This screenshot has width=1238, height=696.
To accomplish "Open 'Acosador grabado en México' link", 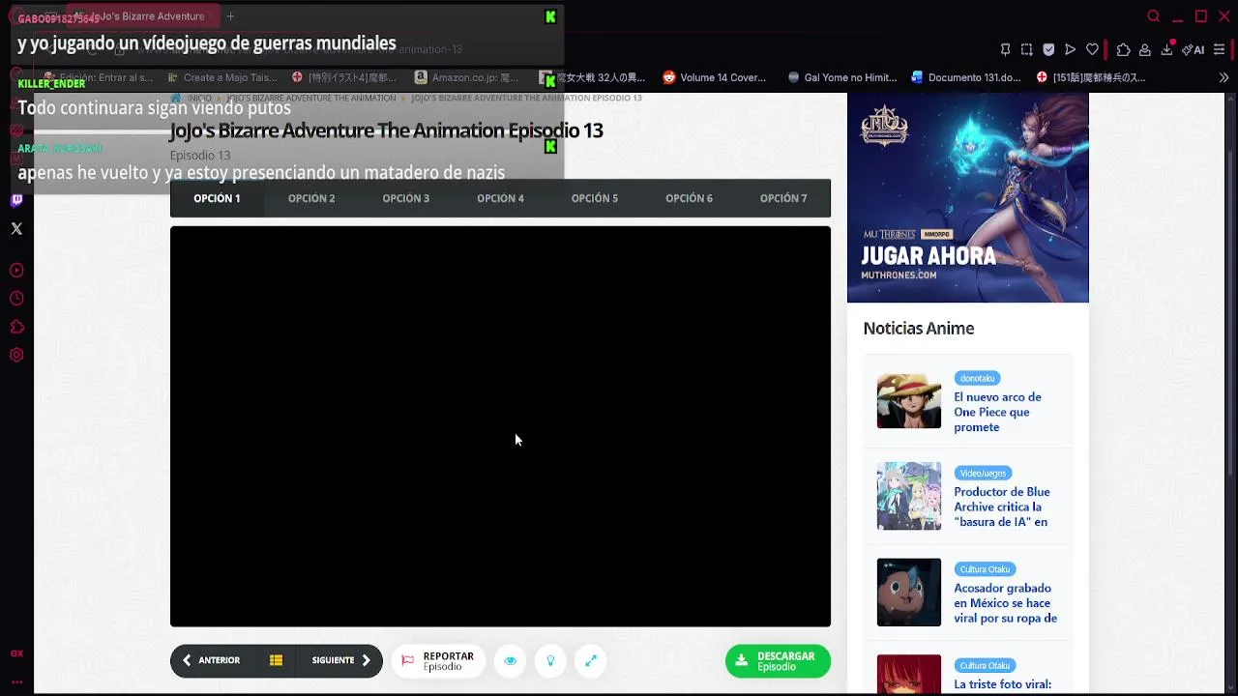I will [1005, 603].
